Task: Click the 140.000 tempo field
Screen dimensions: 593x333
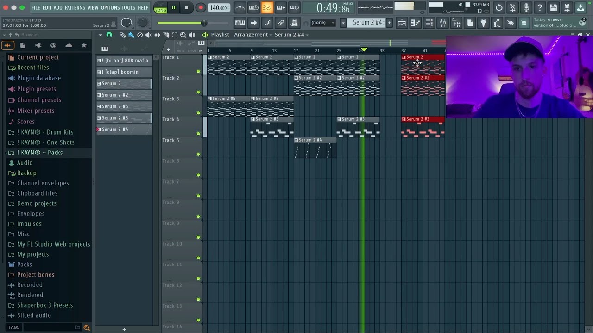Action: (218, 7)
